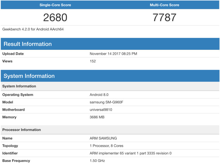
Task: Click the Single-Core Score header
Action: tap(55, 5)
